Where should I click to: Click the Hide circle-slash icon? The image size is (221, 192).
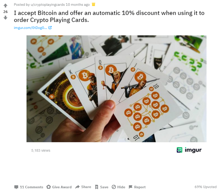pyautogui.click(x=114, y=187)
